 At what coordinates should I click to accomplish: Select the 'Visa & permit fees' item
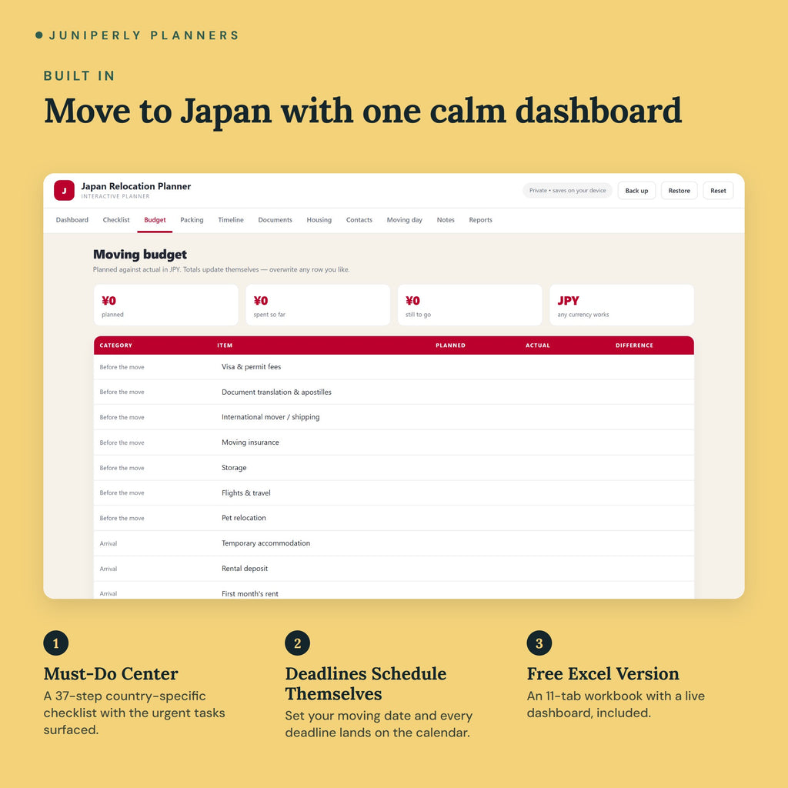[x=252, y=367]
